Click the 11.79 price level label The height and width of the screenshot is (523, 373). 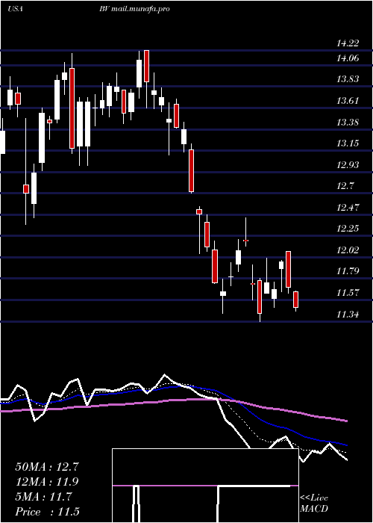click(348, 271)
